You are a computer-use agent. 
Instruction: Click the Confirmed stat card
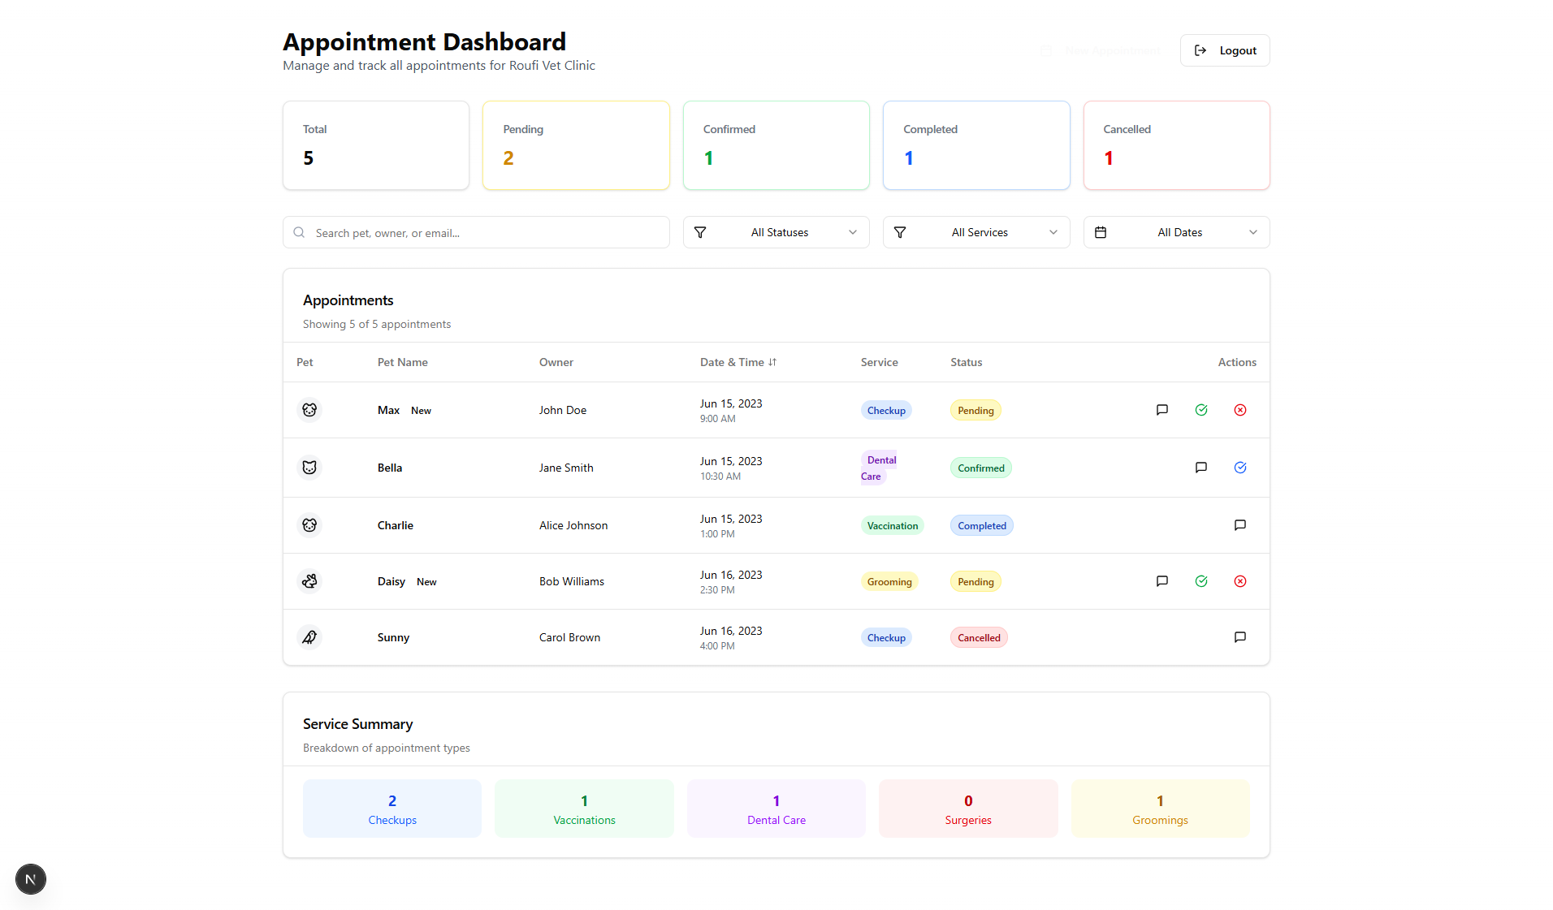click(776, 145)
